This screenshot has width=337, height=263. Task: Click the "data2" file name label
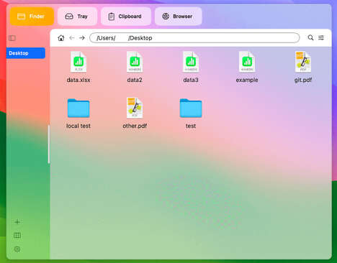coord(135,80)
